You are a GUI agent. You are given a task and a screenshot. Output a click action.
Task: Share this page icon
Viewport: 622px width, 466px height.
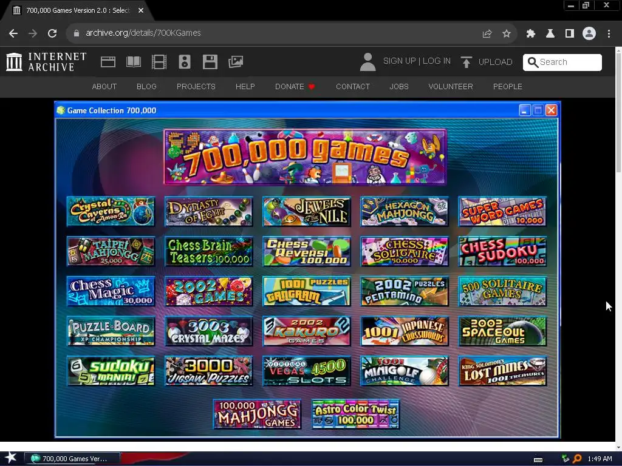click(487, 33)
